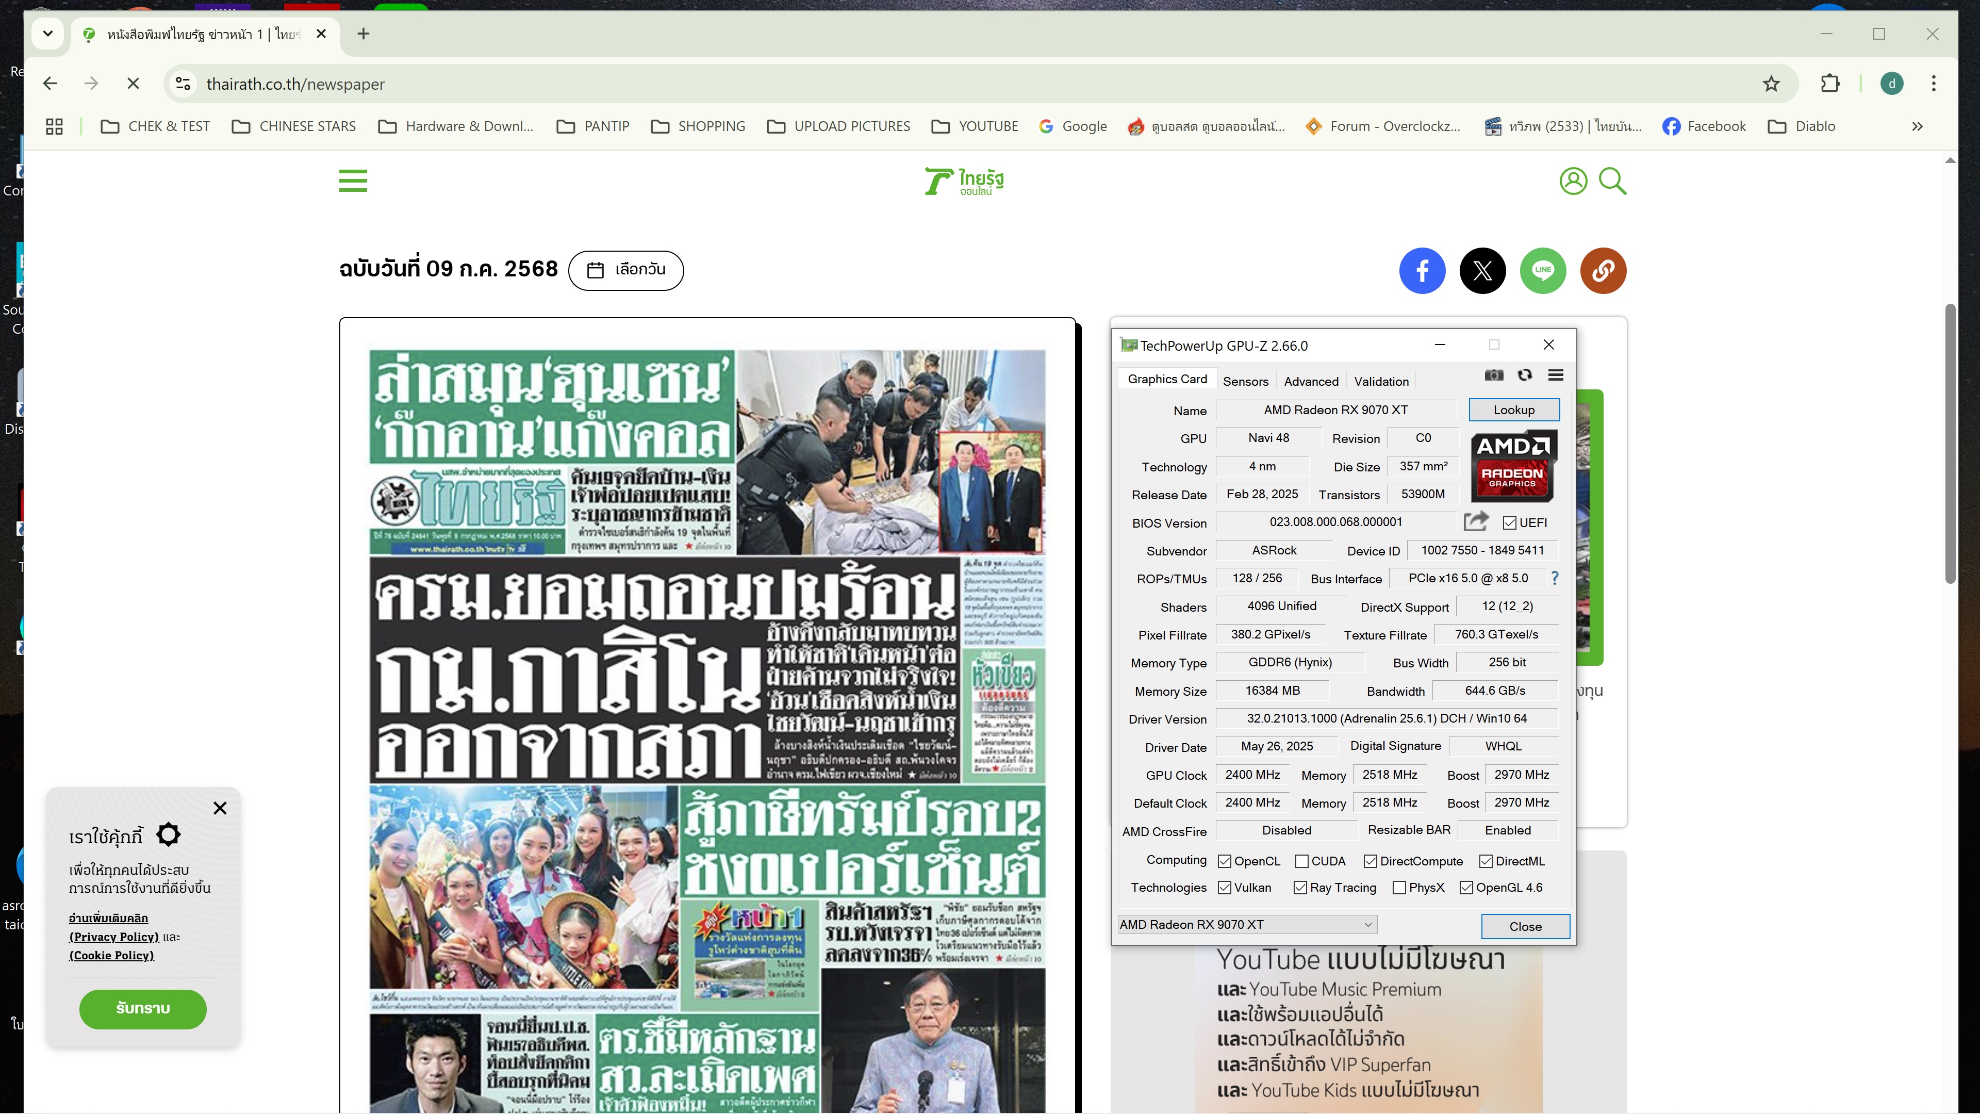Open the Chrome profile avatar 'd'

tap(1892, 84)
